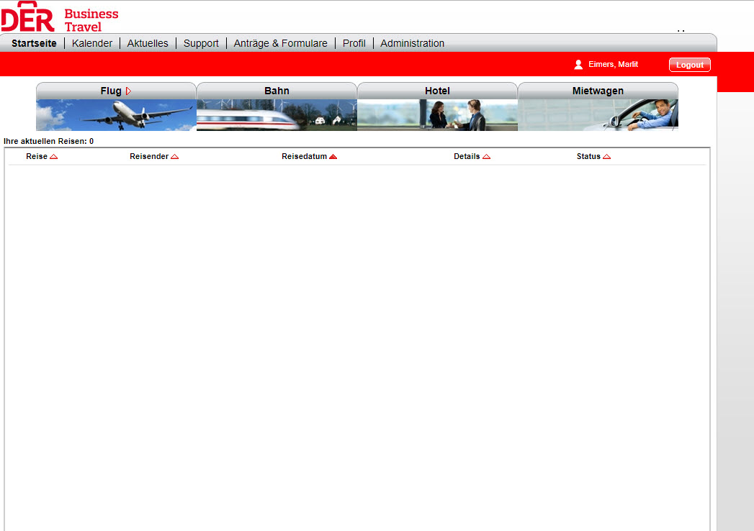Sort by Reisender column arrow
Viewport: 754px width, 531px height.
pyautogui.click(x=174, y=157)
